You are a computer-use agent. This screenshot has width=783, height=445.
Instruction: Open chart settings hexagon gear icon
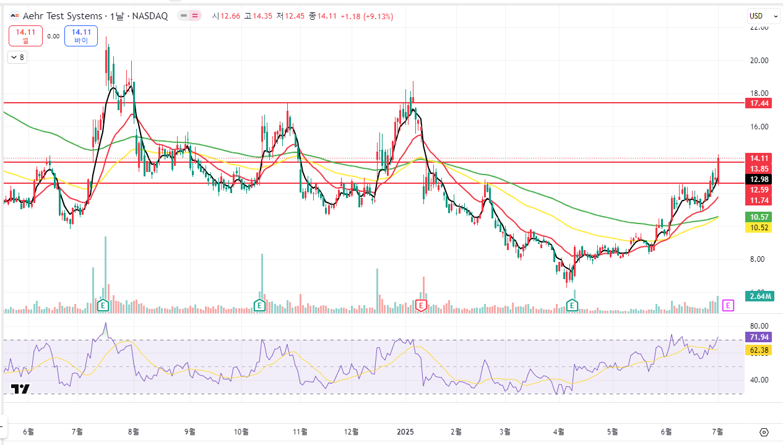pyautogui.click(x=764, y=432)
